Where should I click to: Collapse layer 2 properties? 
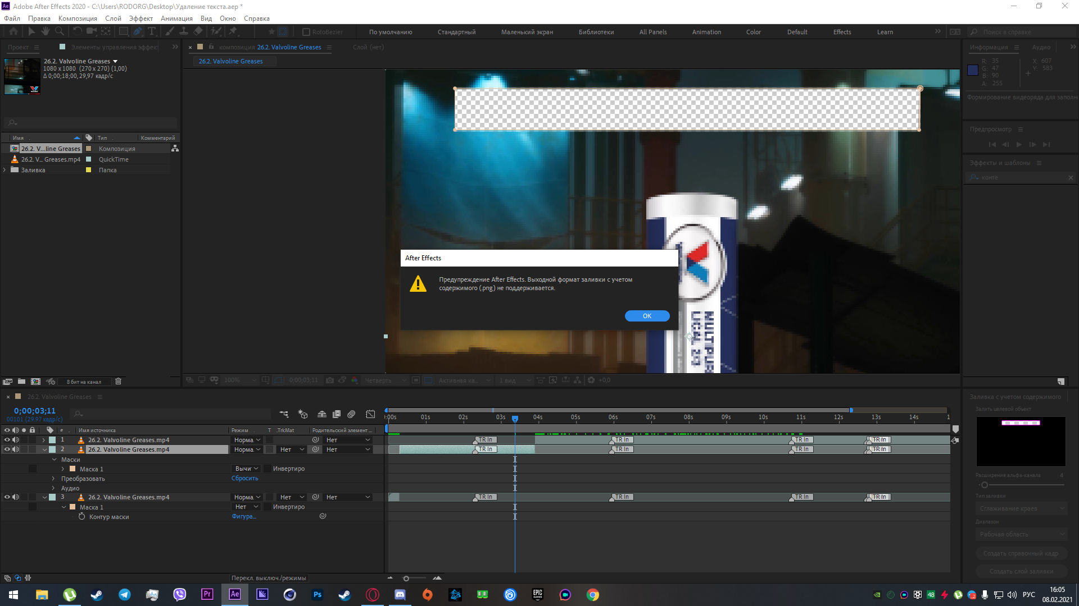44,449
